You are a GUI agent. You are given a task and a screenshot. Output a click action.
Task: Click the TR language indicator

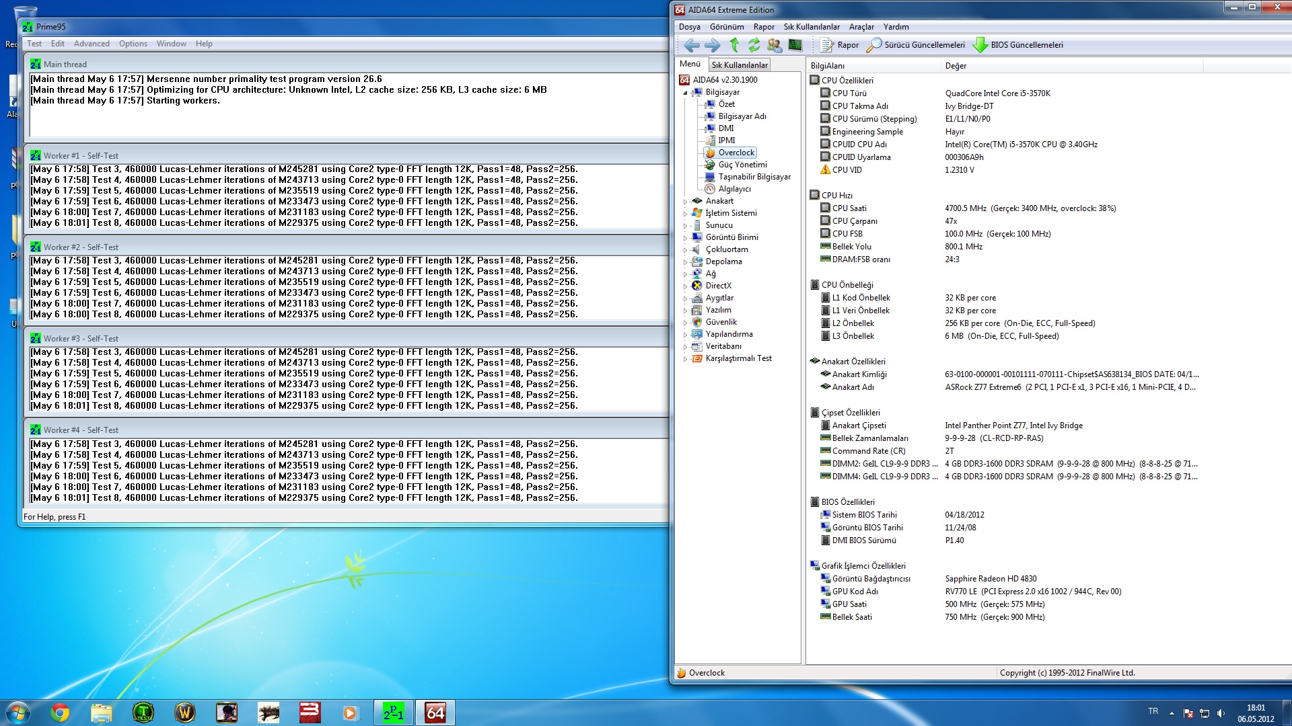pos(1153,711)
